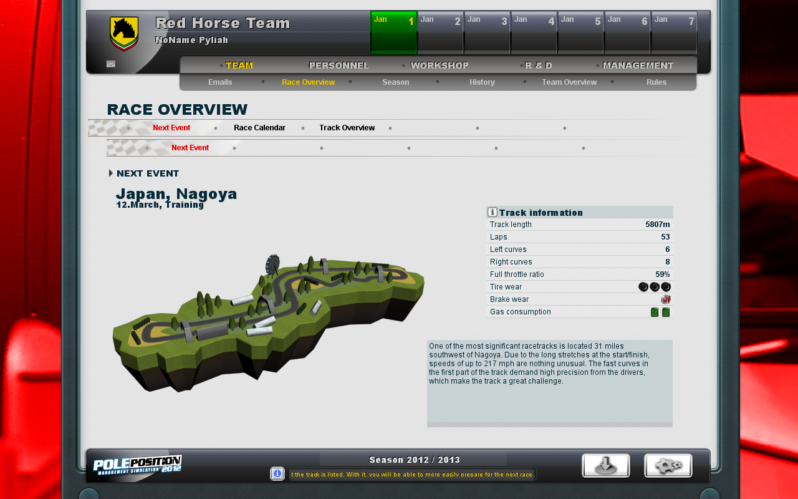Click the brake wear indicator icon
Viewport: 798px width, 499px height.
[665, 299]
